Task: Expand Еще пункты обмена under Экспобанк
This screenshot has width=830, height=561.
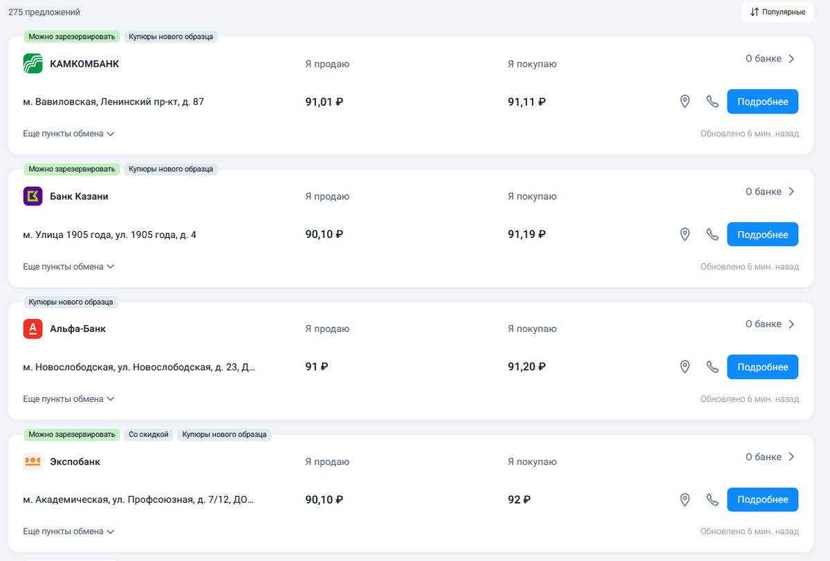Action: tap(68, 531)
